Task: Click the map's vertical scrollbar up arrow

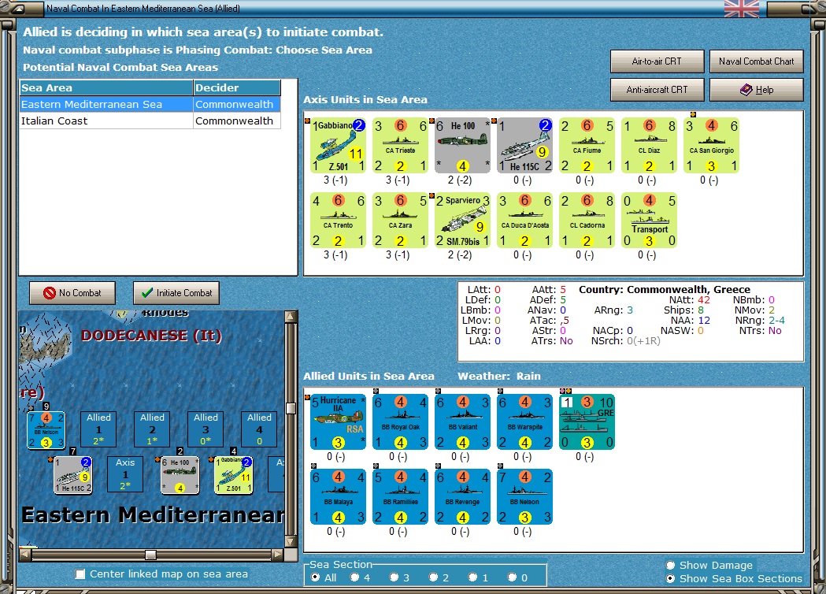Action: click(x=291, y=317)
